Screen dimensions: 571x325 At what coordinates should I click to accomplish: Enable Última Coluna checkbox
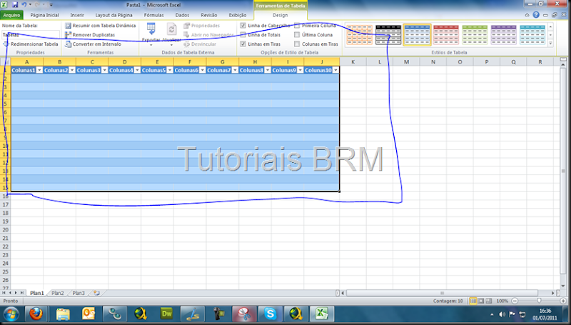pos(297,34)
